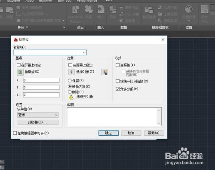Screen dimensions: 215x170
Task: Click the 帮助(H) help button
Action: click(154, 133)
